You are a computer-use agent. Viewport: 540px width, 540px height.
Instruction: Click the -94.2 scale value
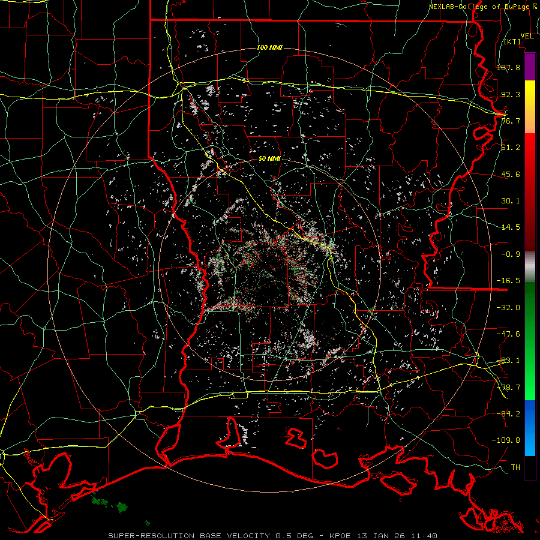pyautogui.click(x=508, y=414)
